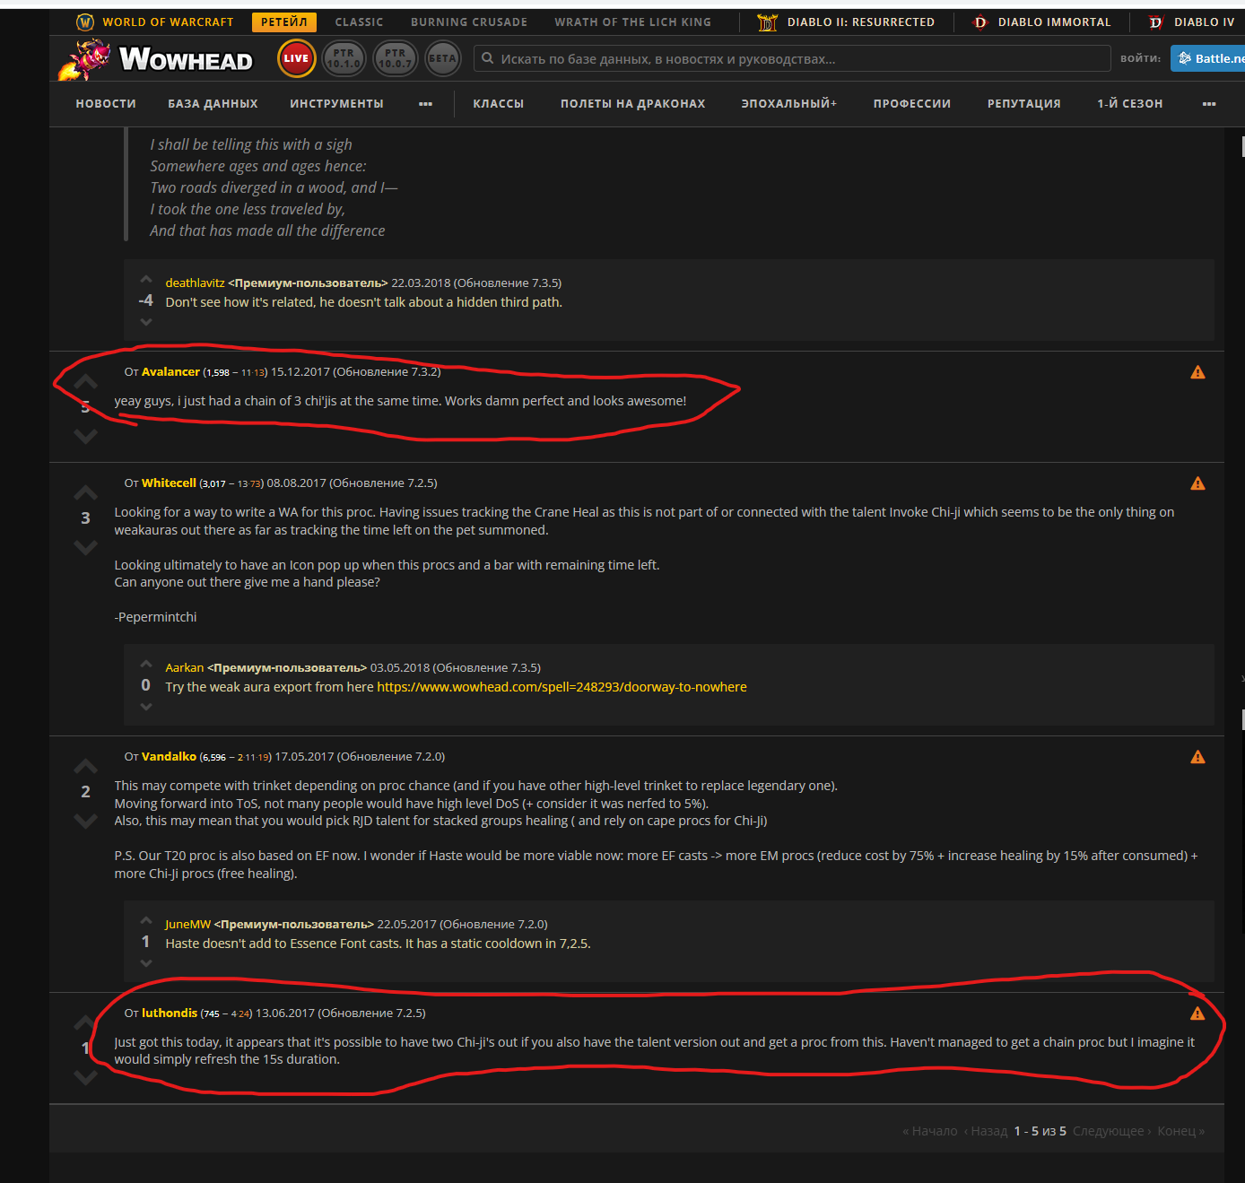Click report warning icon on Avalancer's comment

click(x=1197, y=372)
